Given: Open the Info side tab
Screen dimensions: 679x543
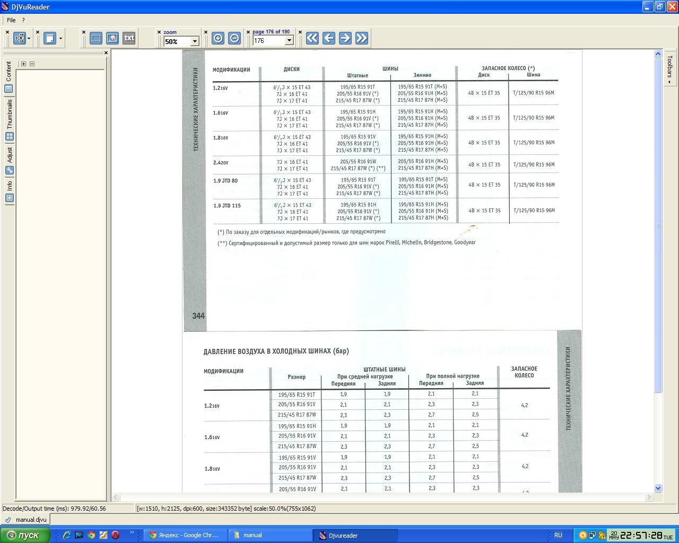Looking at the screenshot, I should 9,191.
